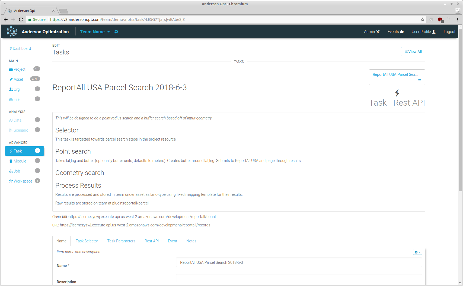
Task: Open the Task item in sidebar
Action: 24,151
